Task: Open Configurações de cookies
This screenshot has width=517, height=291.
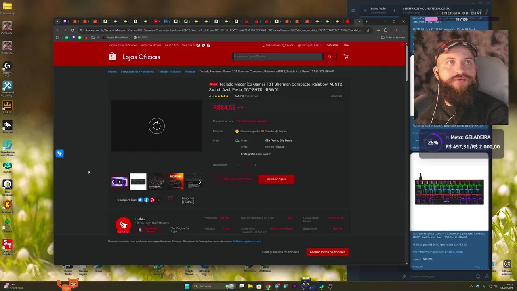Action: (281, 252)
